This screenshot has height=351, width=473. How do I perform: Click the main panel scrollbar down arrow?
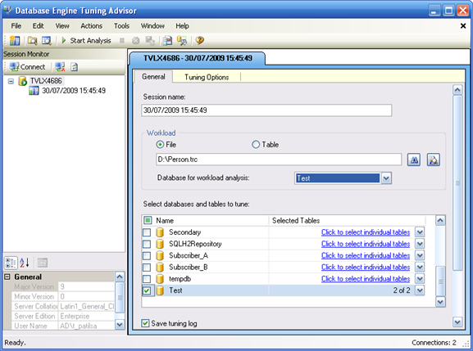point(457,322)
